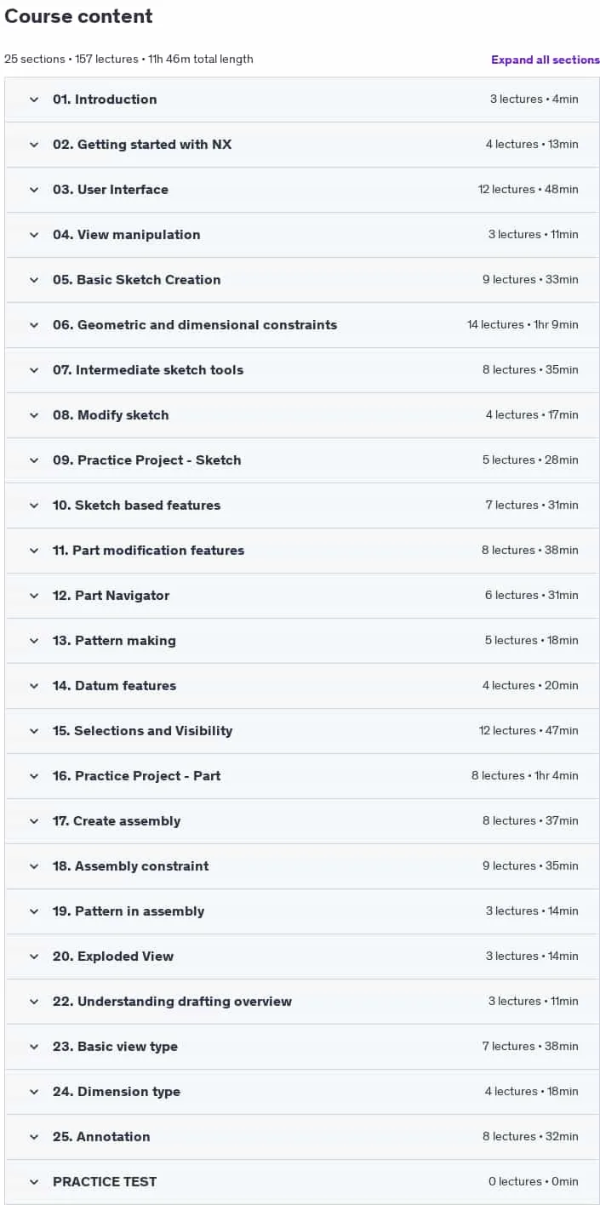Image resolution: width=600 pixels, height=1205 pixels.
Task: Expand chevron next to 08. Modify sketch
Action: coord(34,415)
